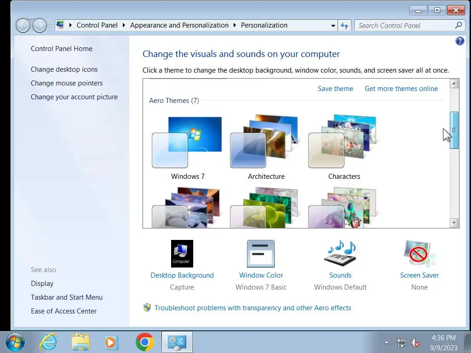
Task: Open Troubleshoot problems with transparency link
Action: 253,307
